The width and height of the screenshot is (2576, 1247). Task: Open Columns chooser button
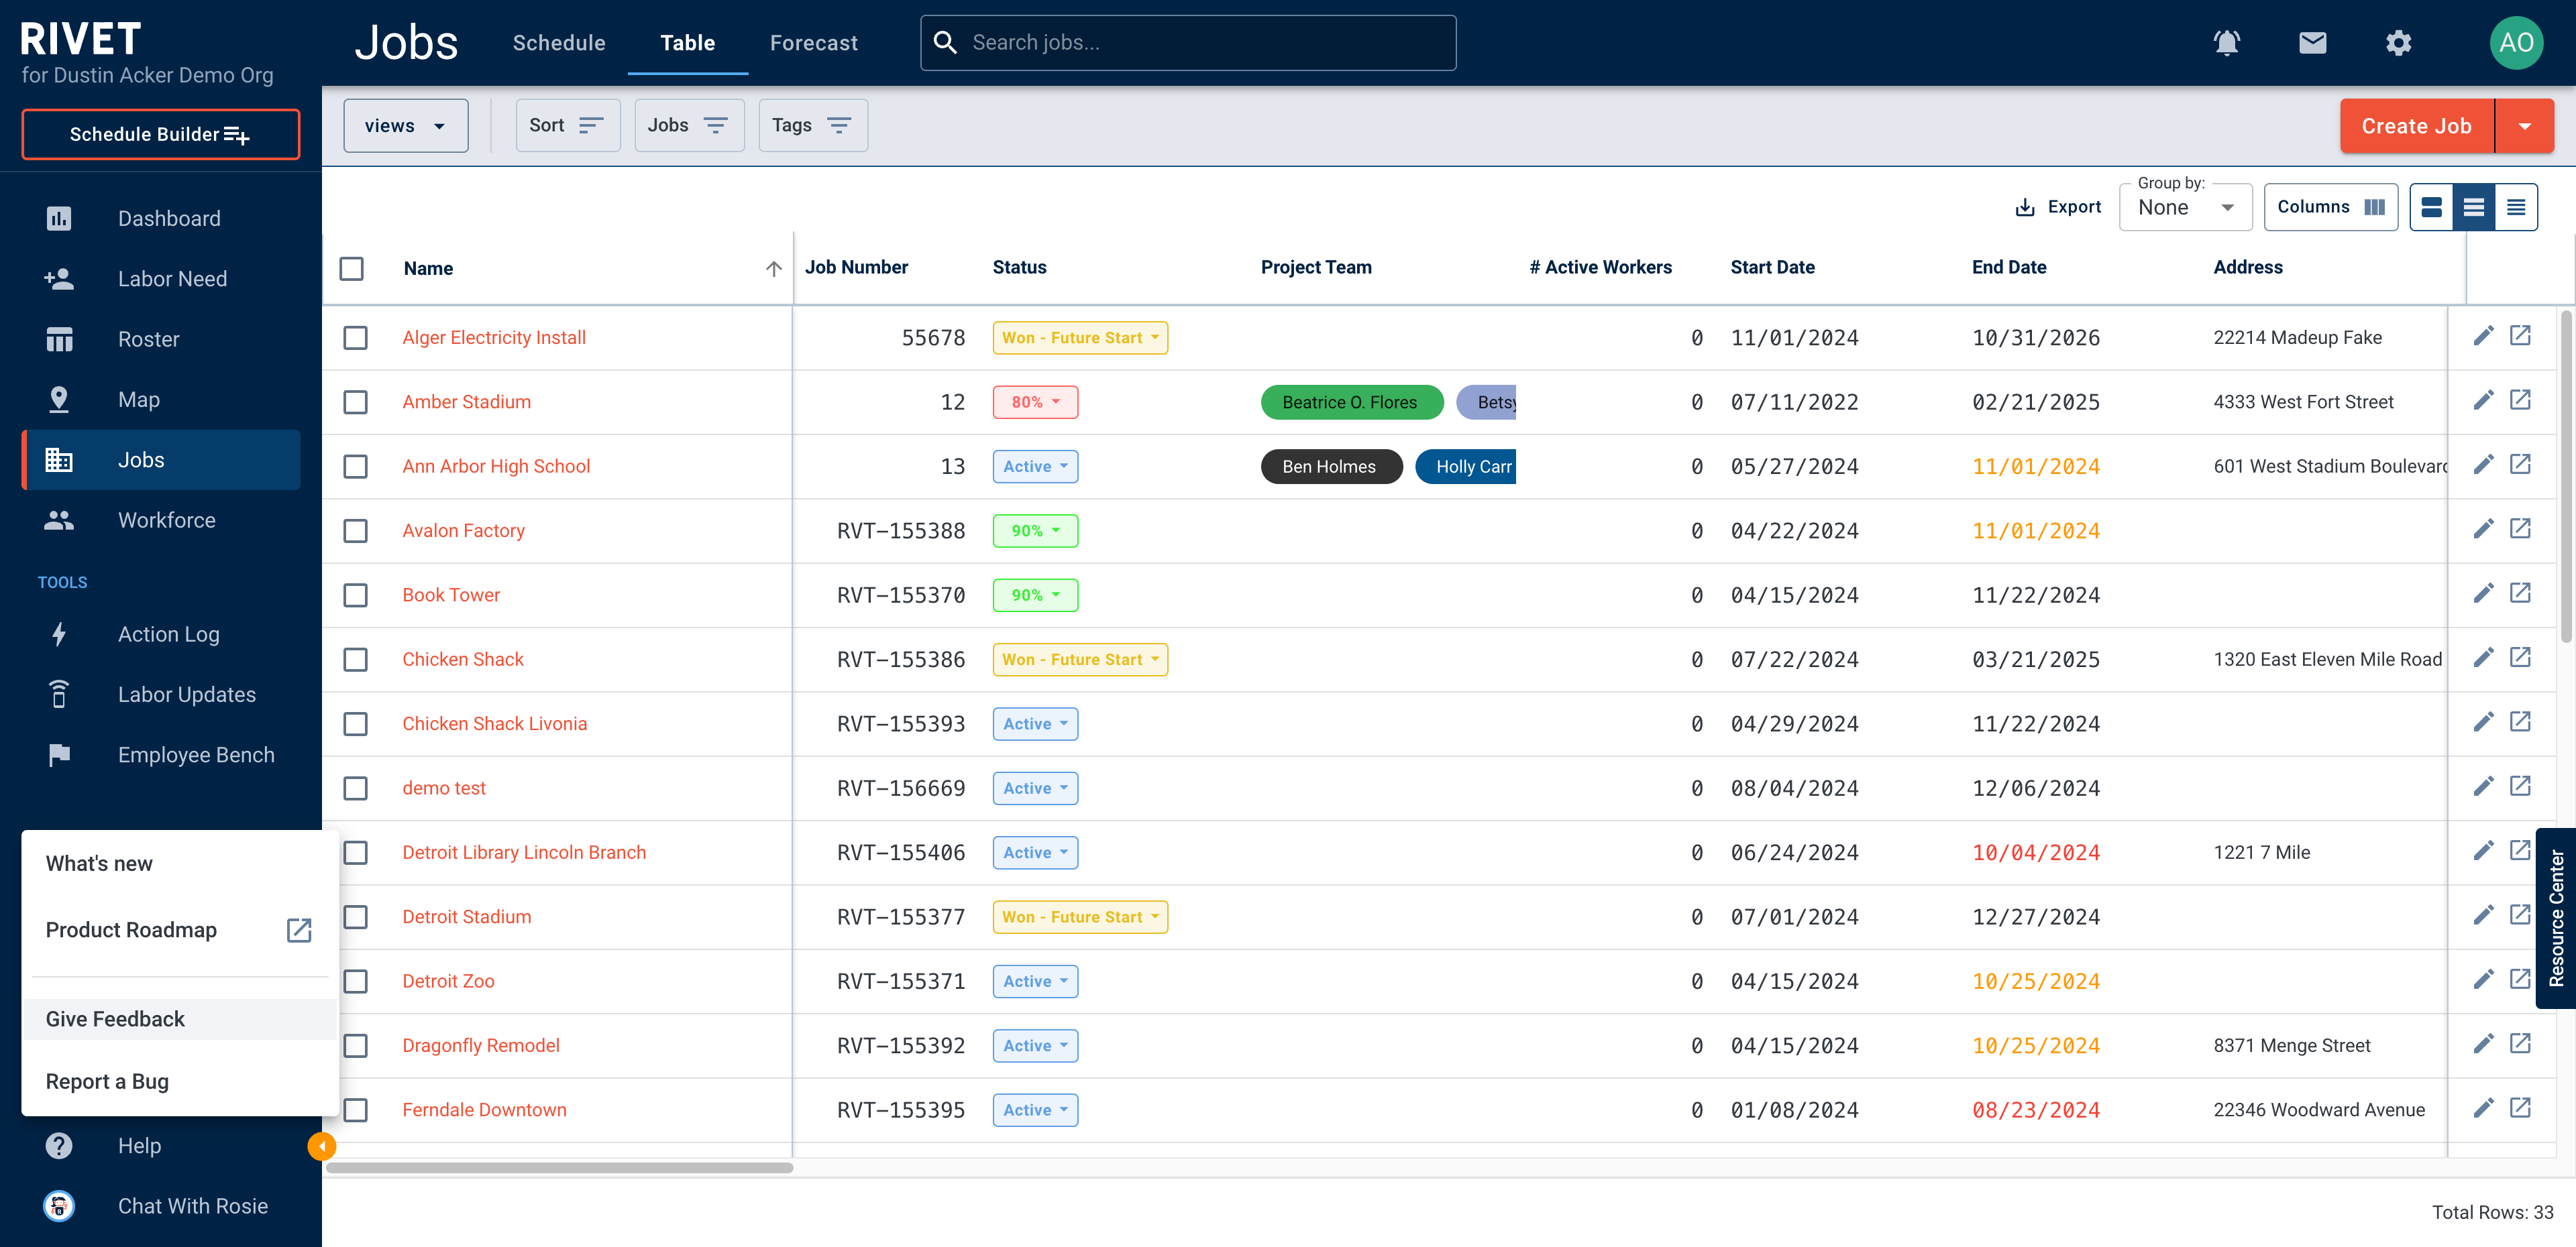(x=2330, y=207)
